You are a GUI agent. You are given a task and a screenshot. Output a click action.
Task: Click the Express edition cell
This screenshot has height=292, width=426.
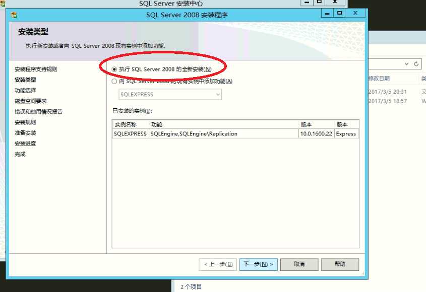tap(347, 134)
